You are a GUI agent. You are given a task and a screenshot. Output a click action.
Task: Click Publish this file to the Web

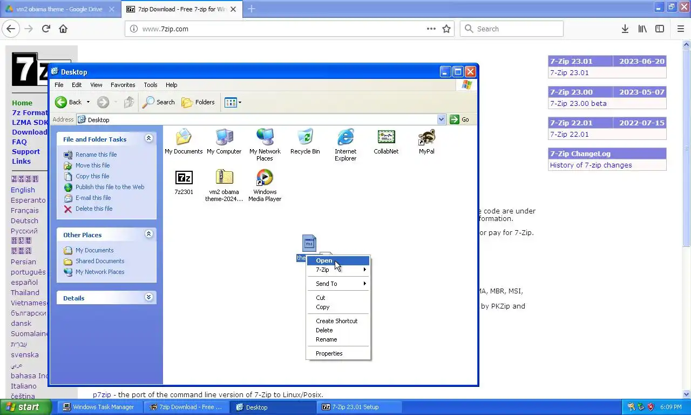110,187
